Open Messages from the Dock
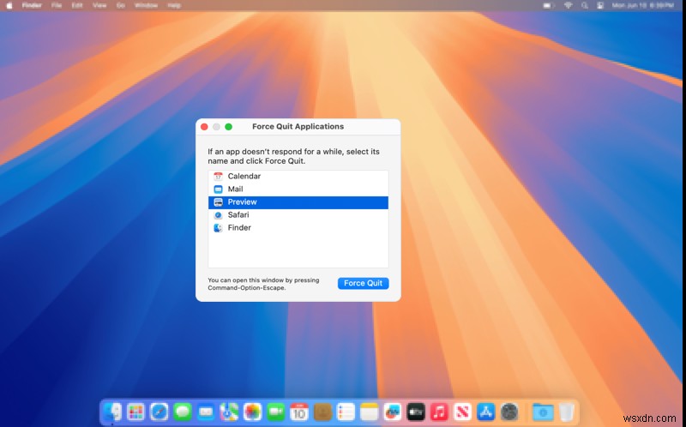This screenshot has height=427, width=686. point(183,412)
